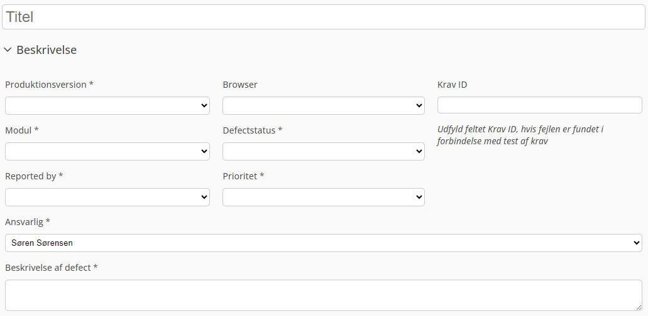Viewport: 648px width, 316px height.
Task: Click the Prioritet dropdown arrow icon
Action: click(x=419, y=197)
